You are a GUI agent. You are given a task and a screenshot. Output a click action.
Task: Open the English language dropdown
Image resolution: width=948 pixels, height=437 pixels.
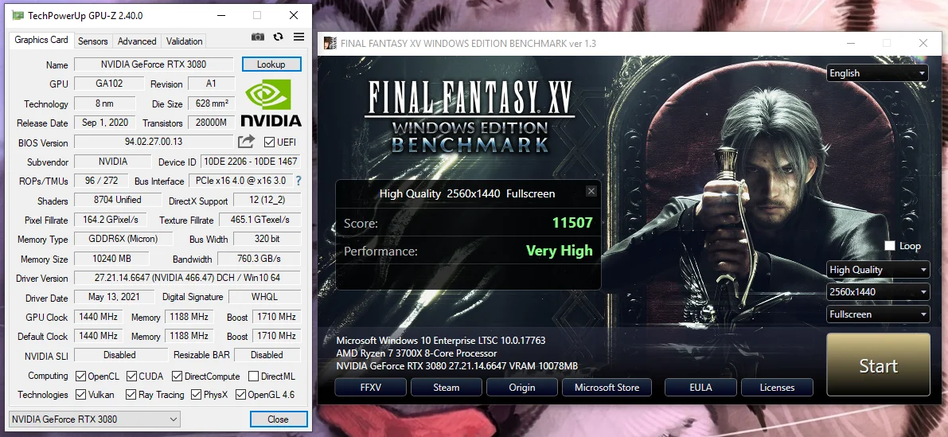(x=877, y=73)
